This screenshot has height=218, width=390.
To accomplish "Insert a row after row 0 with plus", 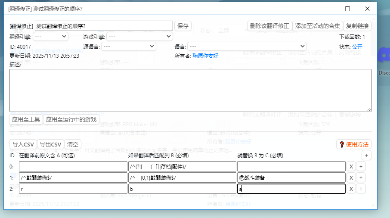I will tap(361, 166).
